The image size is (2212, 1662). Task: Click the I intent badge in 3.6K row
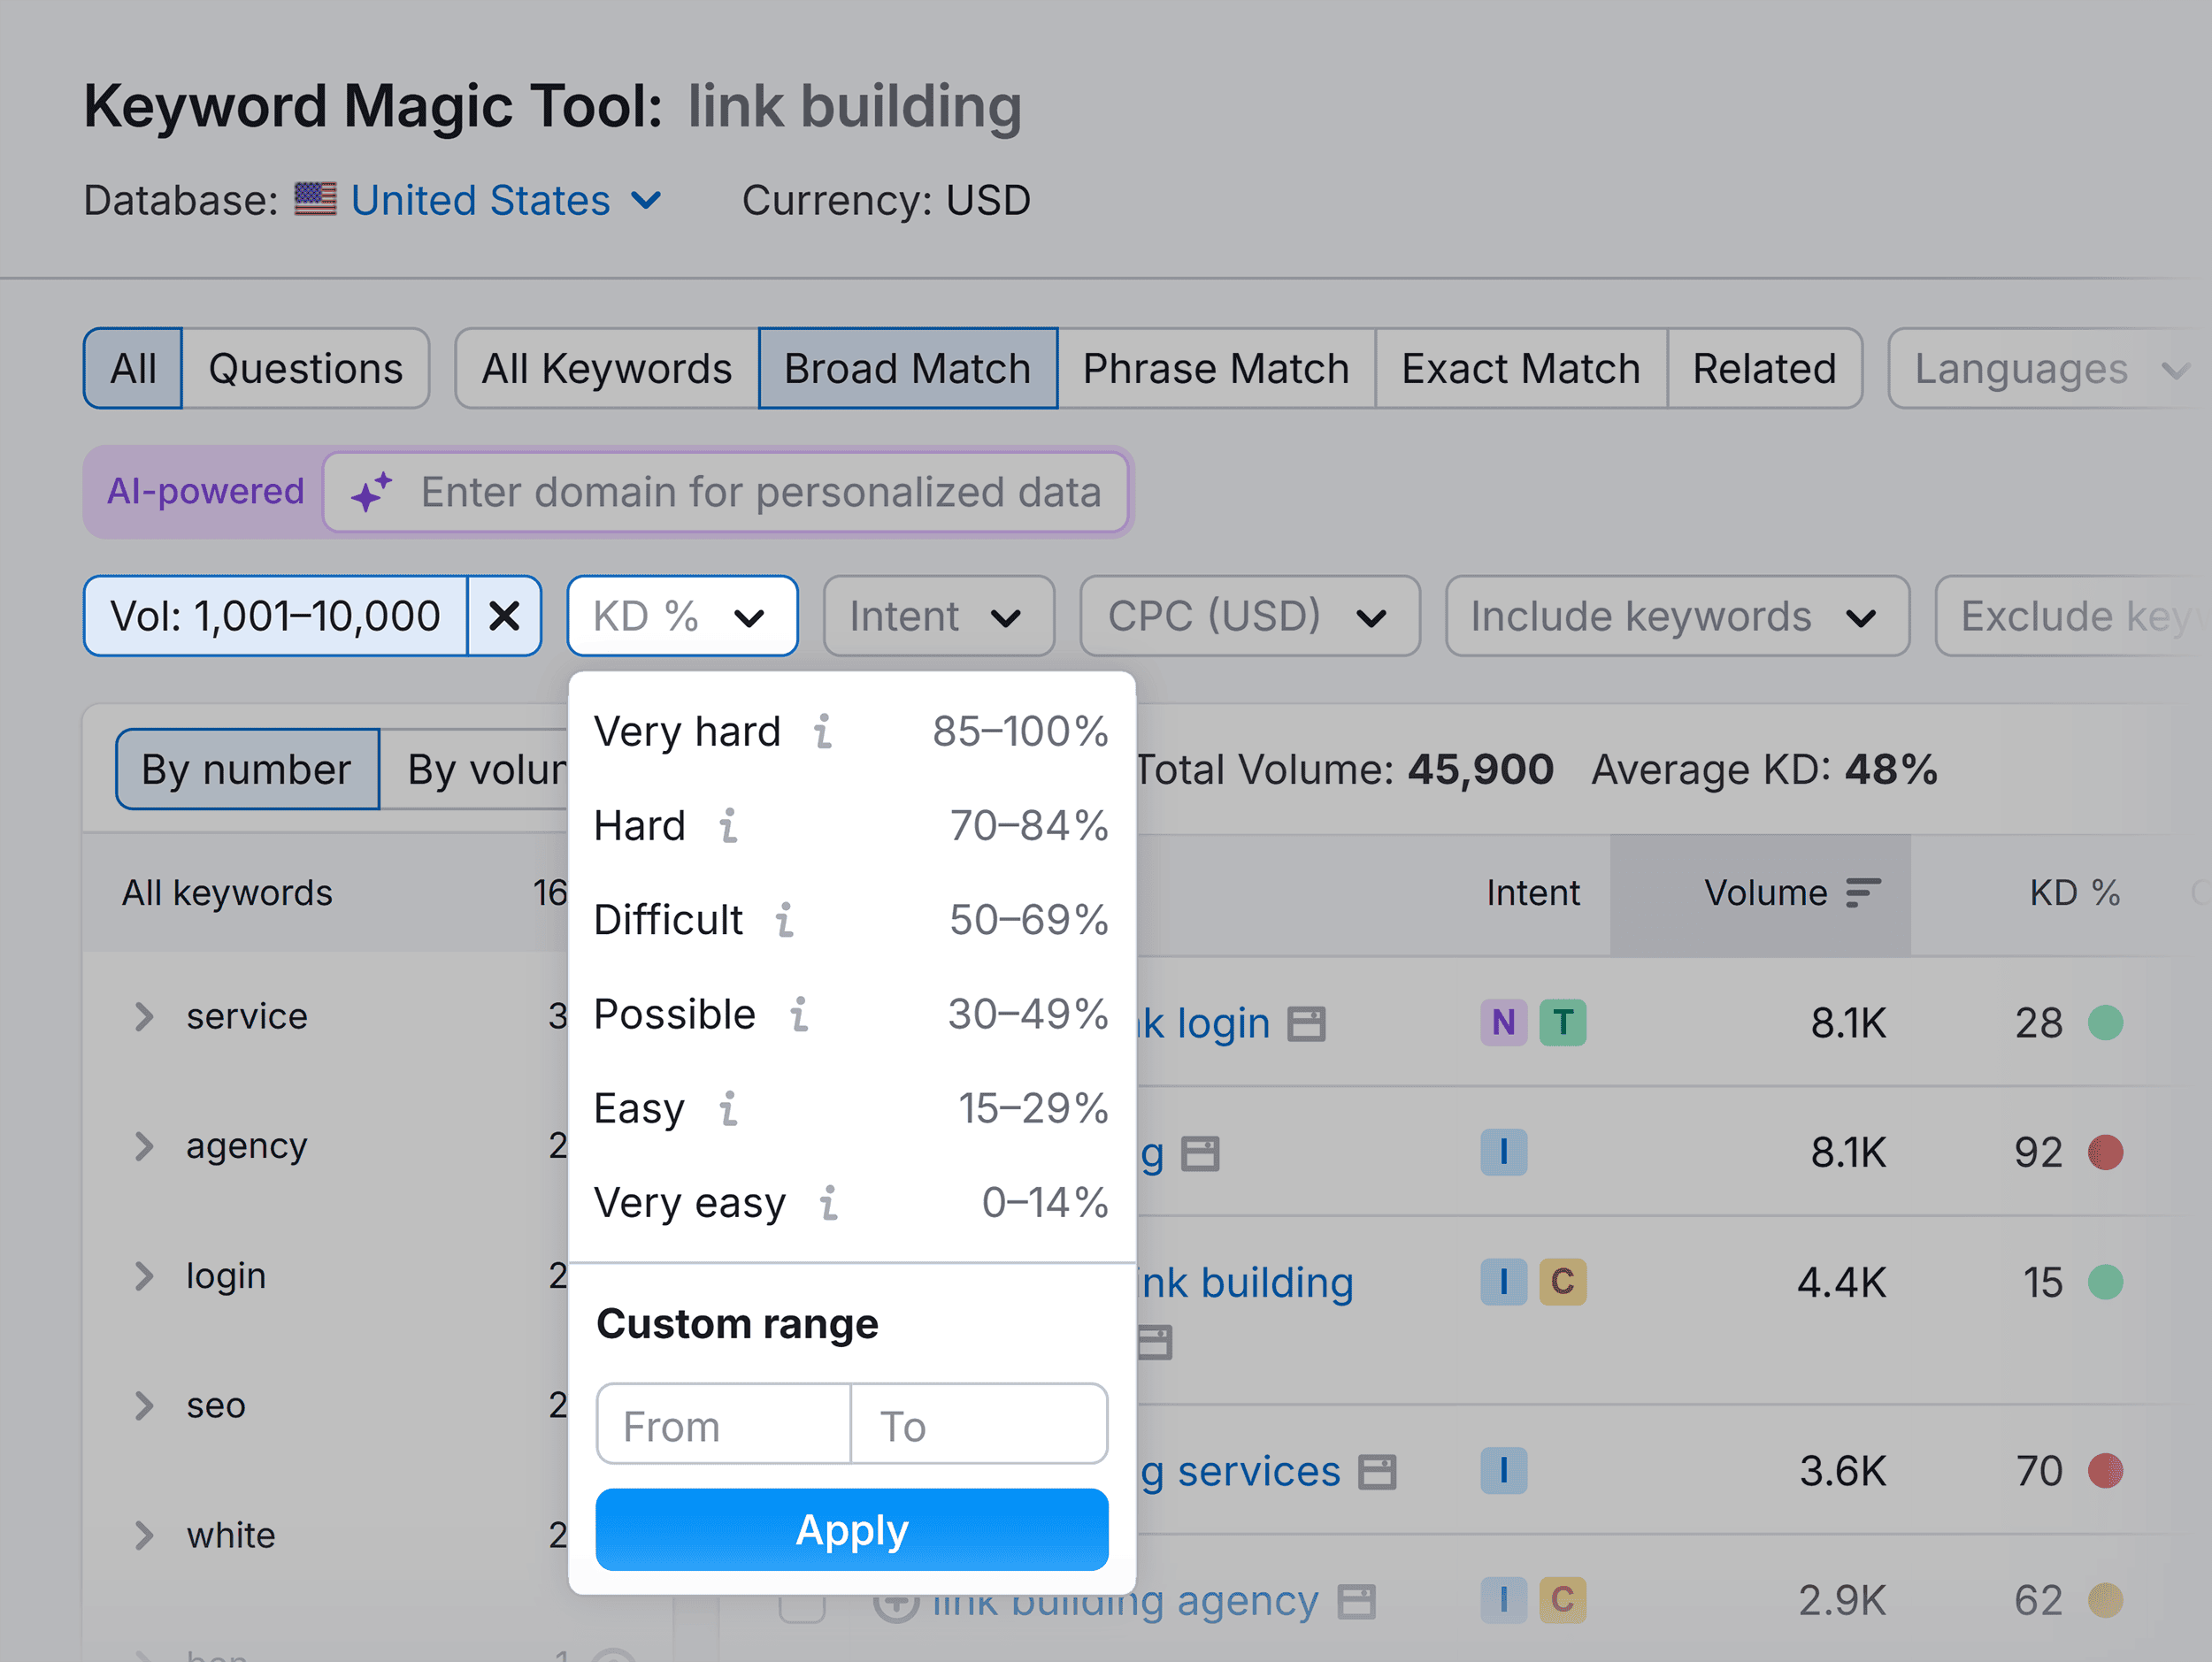[x=1503, y=1471]
